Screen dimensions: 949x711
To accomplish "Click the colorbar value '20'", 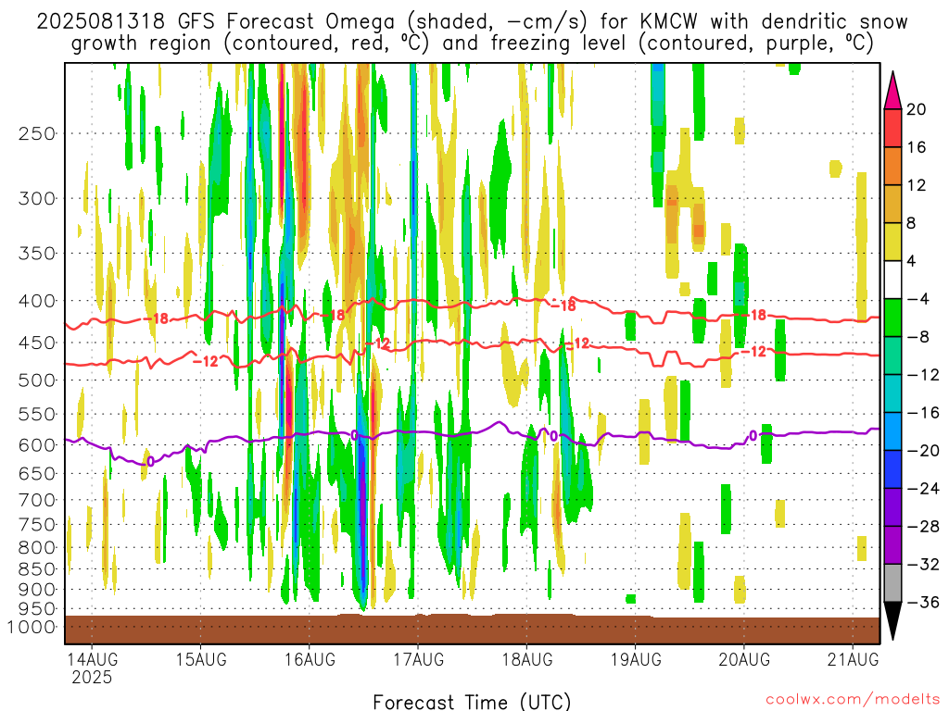I will [x=917, y=109].
